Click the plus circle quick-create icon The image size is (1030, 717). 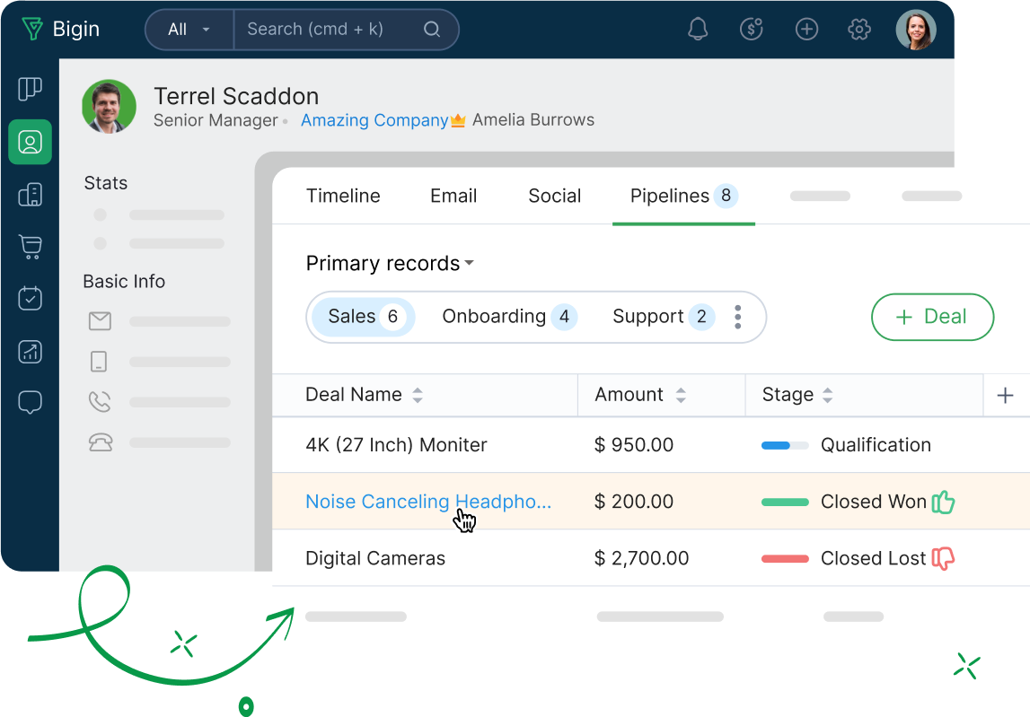(x=806, y=30)
